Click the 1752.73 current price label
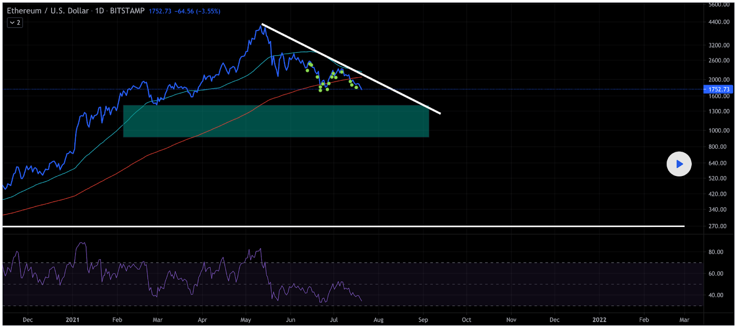 coord(719,90)
